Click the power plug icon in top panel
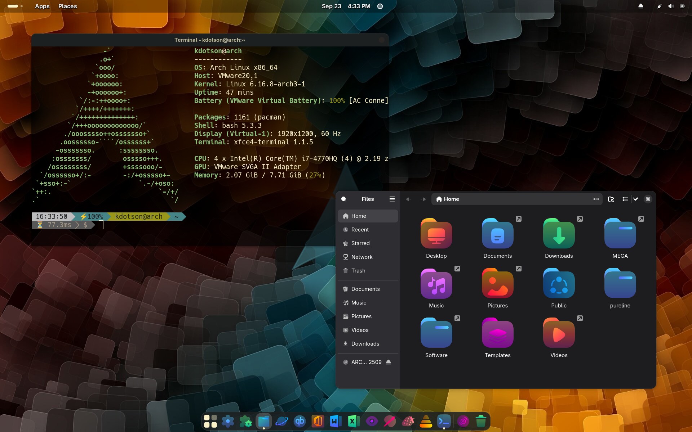The image size is (692, 432). [659, 6]
